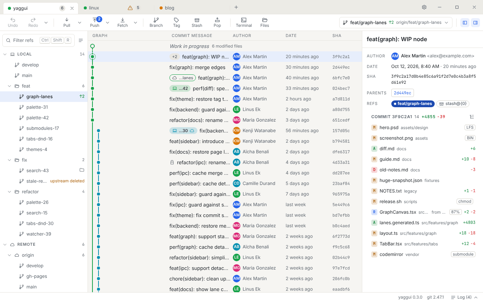The height and width of the screenshot is (302, 483).
Task: Toggle the left sidebar panel
Action: coord(465,23)
